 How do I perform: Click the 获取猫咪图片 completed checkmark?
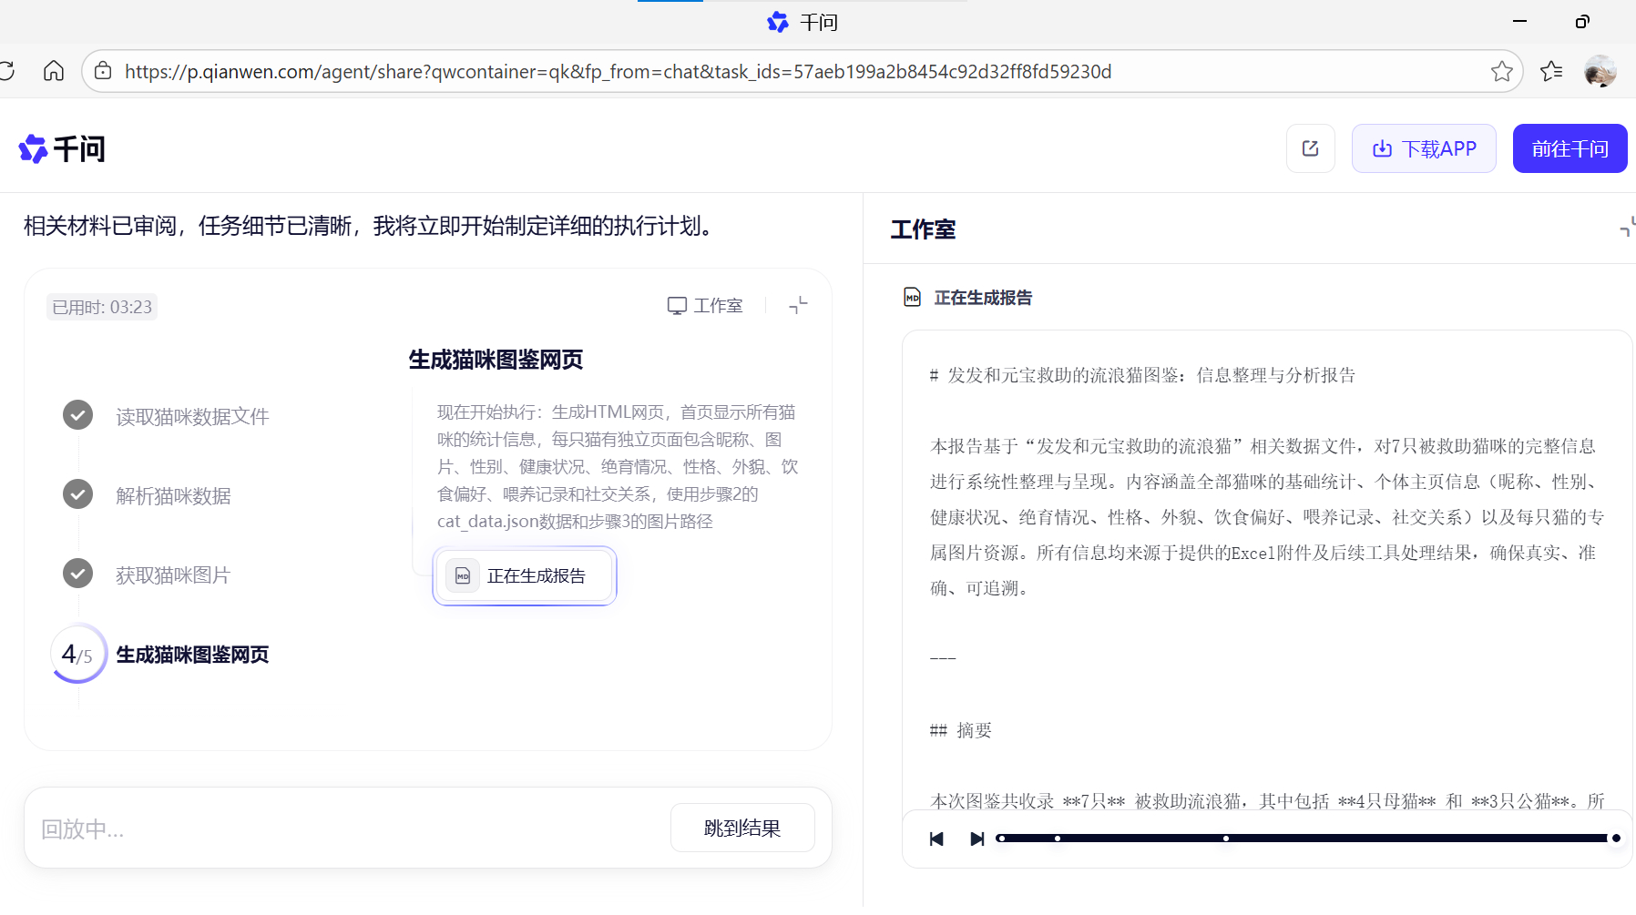tap(77, 574)
